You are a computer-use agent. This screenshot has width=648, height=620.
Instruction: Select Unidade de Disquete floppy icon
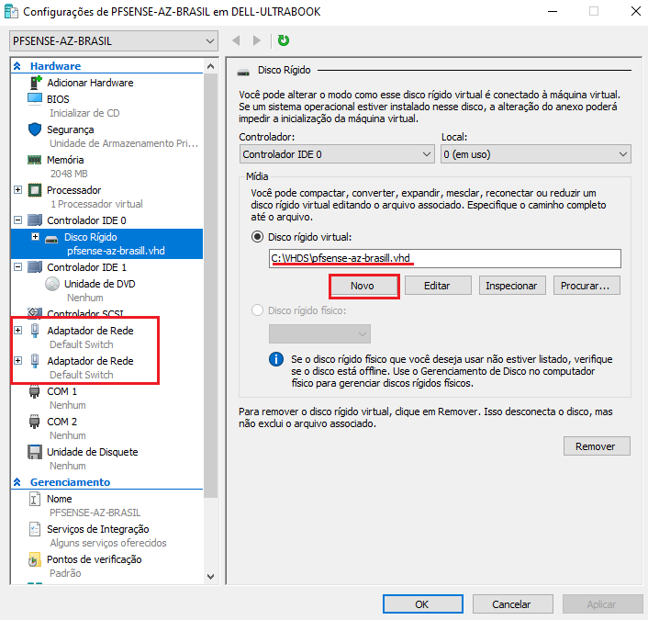pos(35,452)
